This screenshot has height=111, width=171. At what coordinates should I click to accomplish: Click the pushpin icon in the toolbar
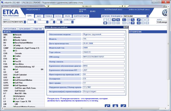coord(139,20)
